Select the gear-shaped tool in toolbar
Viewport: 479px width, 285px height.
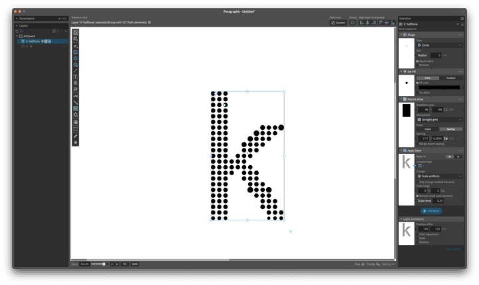(75, 115)
